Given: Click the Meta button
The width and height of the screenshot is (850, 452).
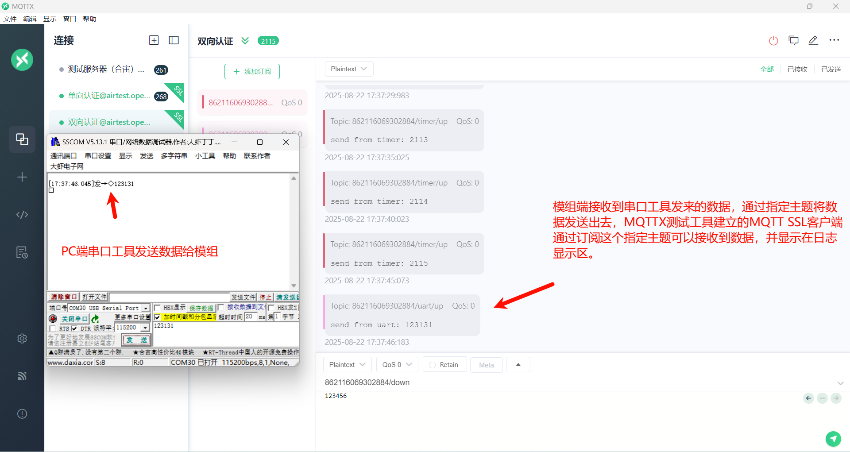Looking at the screenshot, I should 486,365.
